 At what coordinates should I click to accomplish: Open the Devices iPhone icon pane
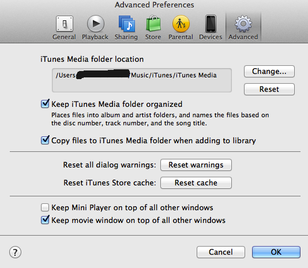pos(211,28)
